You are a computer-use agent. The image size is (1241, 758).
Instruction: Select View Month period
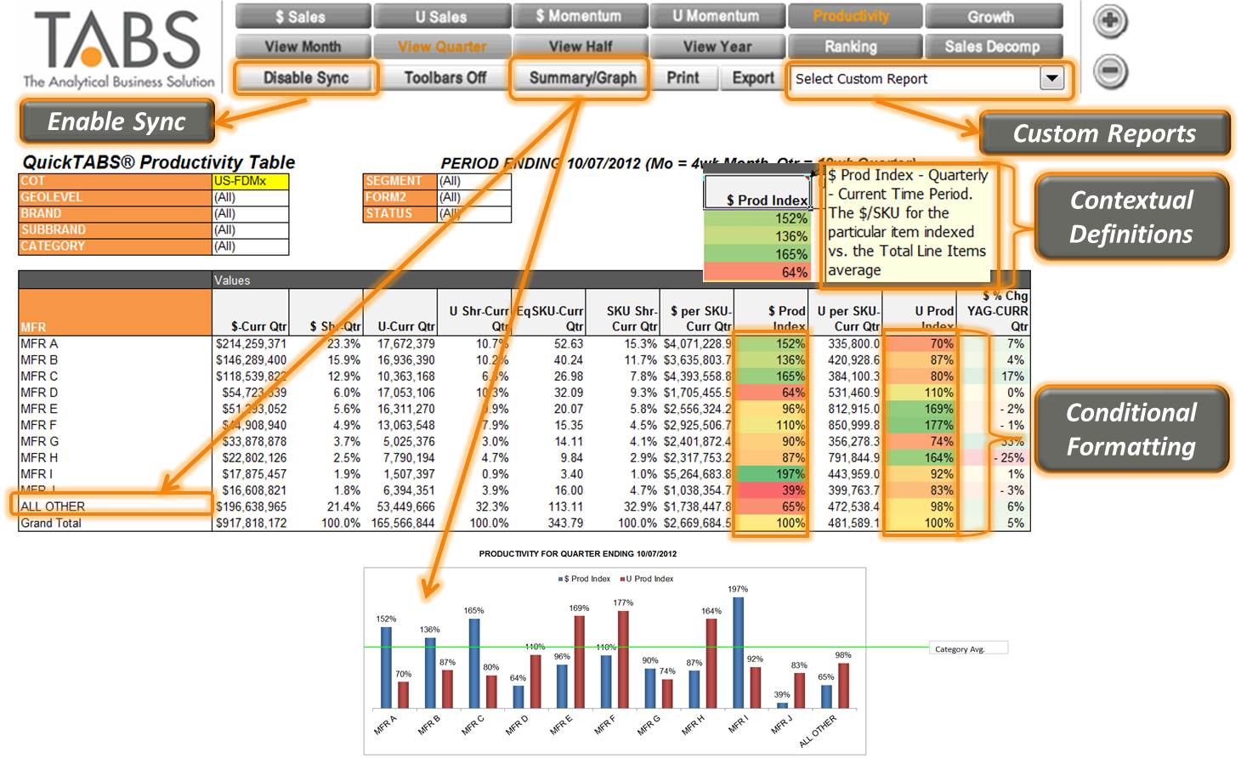pyautogui.click(x=302, y=46)
